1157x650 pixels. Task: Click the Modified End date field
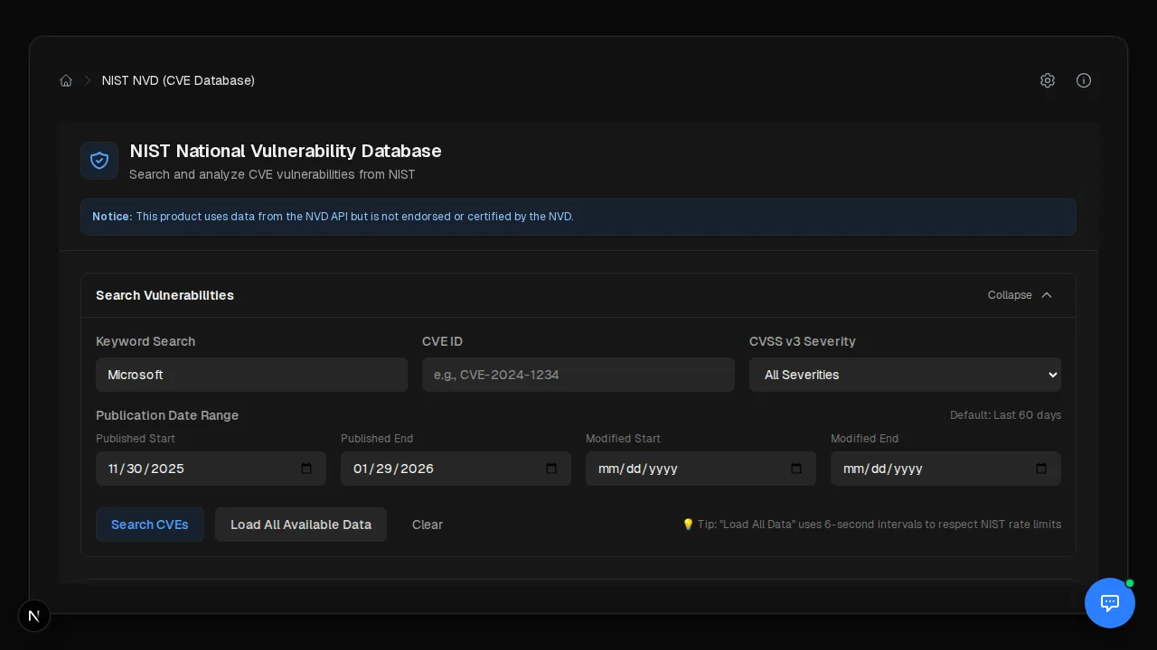[945, 469]
